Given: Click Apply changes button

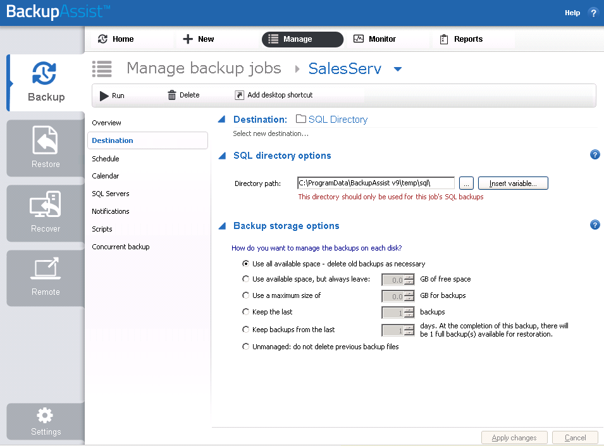Looking at the screenshot, I should tap(514, 438).
